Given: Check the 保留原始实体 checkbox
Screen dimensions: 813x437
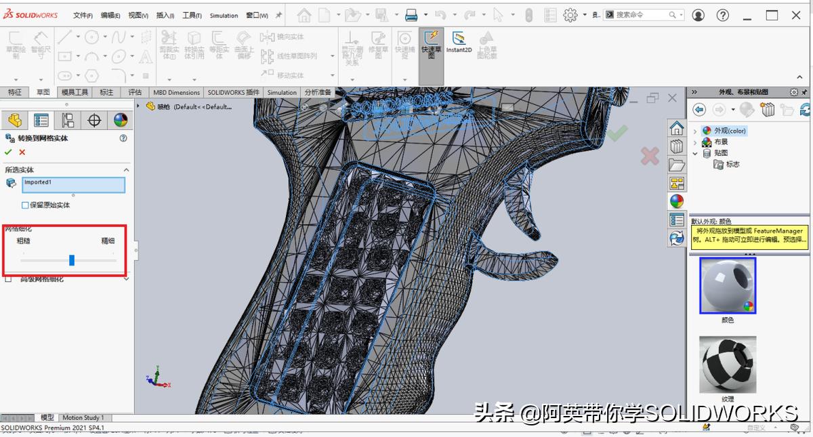Looking at the screenshot, I should (24, 205).
